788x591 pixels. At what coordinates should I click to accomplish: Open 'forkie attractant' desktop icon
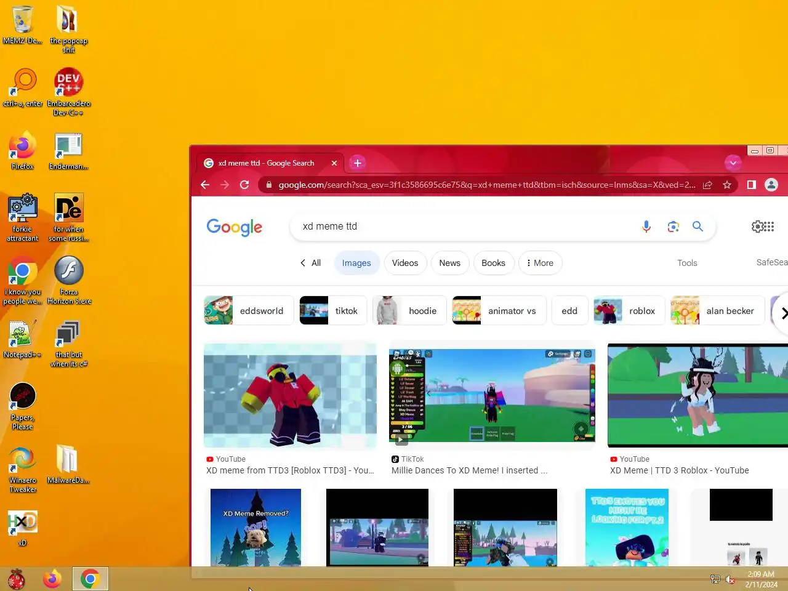[x=22, y=217]
